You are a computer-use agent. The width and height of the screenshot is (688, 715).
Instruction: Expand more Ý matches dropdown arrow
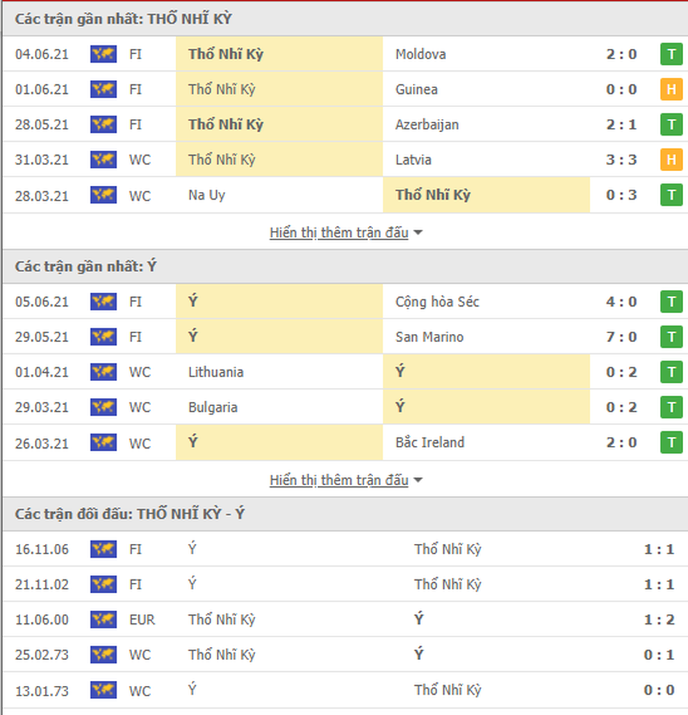tap(418, 481)
